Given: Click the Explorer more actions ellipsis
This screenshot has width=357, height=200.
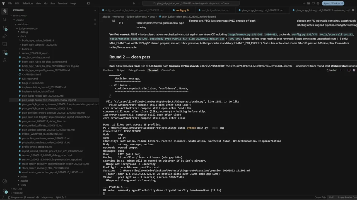Looking at the screenshot, I should tap(95, 10).
